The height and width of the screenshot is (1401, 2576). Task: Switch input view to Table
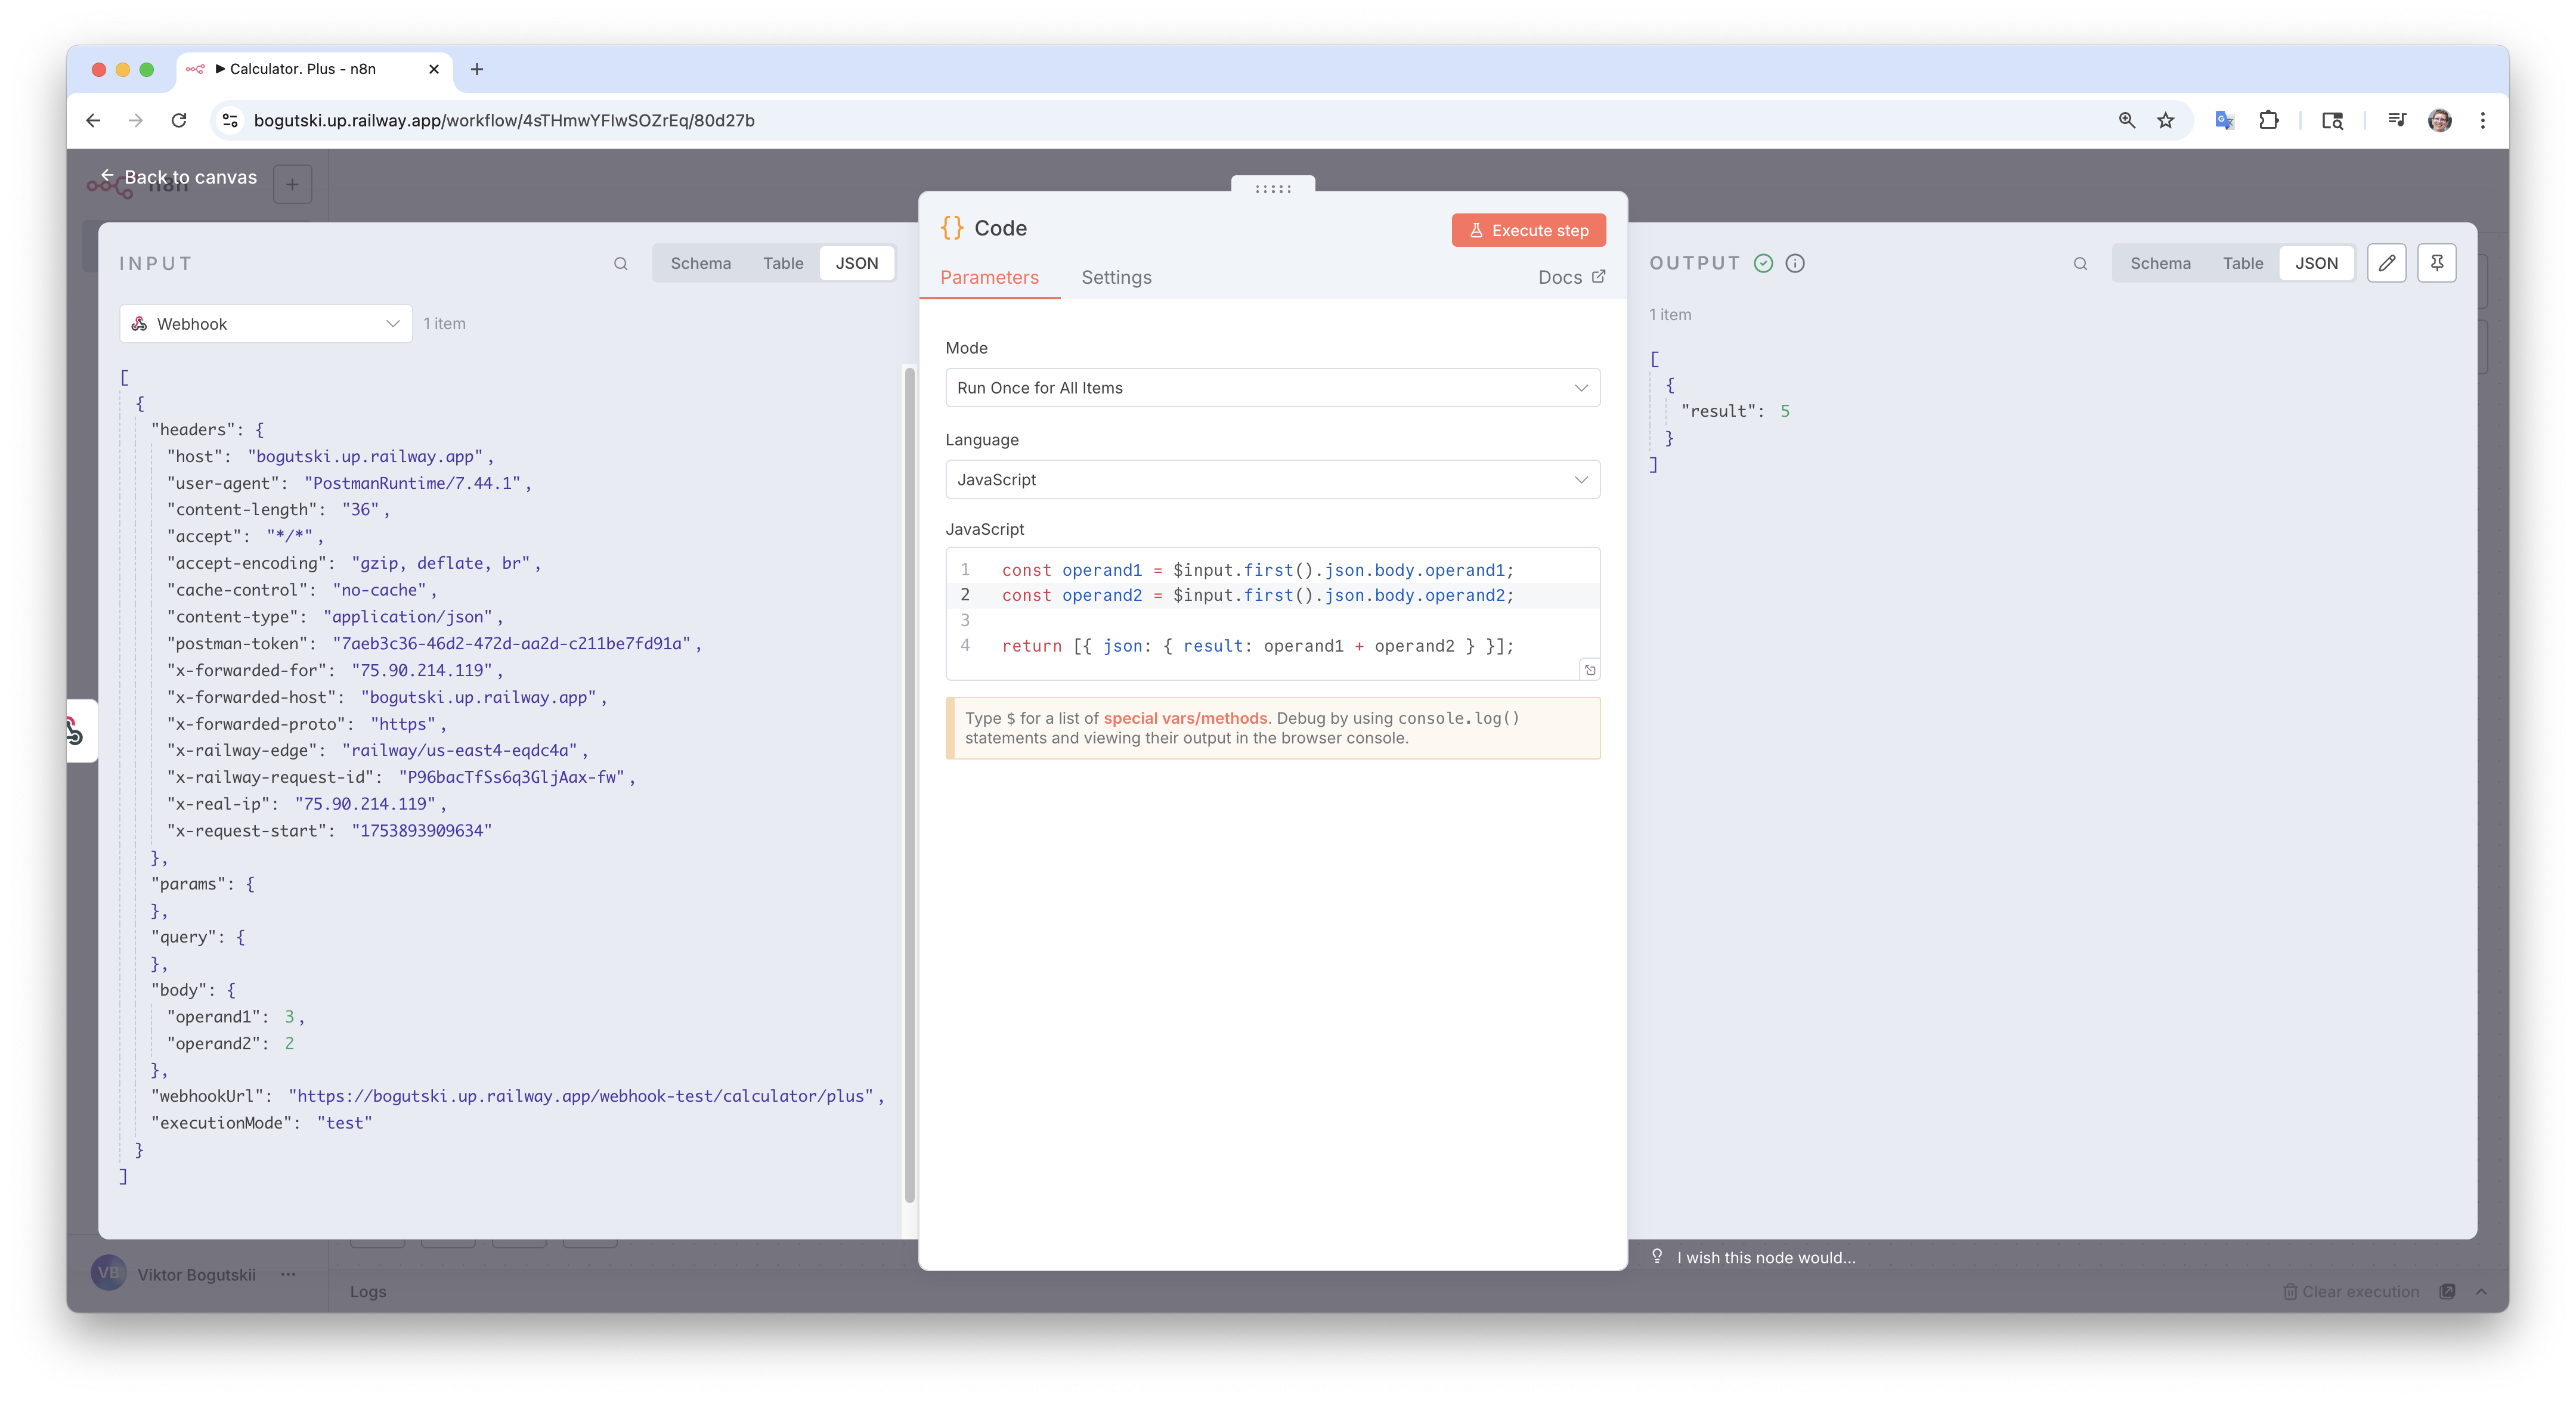783,263
